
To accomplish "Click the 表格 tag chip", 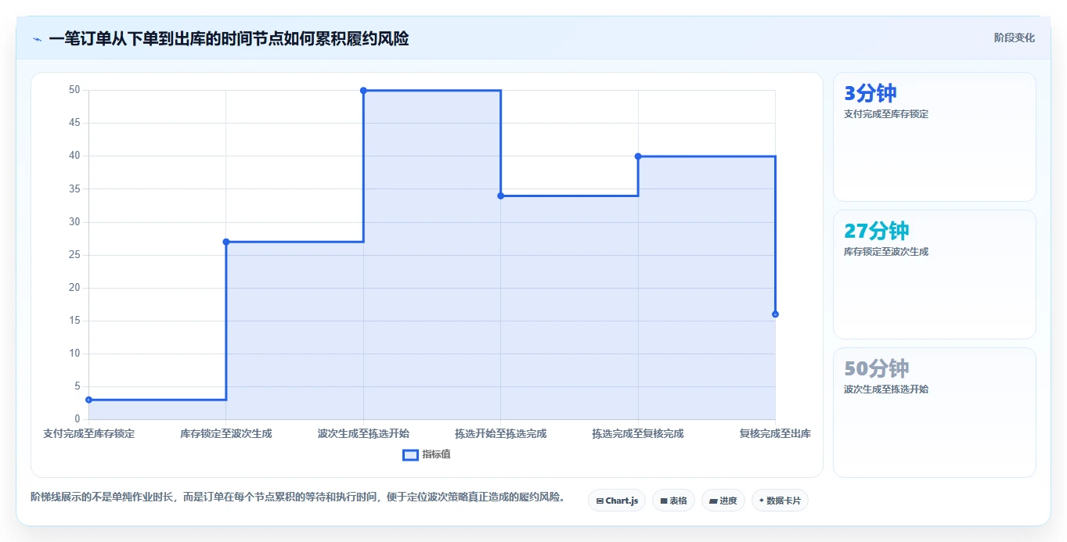I will [673, 501].
